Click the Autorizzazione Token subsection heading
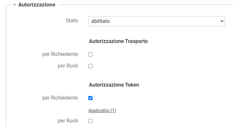The width and height of the screenshot is (233, 127). click(x=114, y=85)
